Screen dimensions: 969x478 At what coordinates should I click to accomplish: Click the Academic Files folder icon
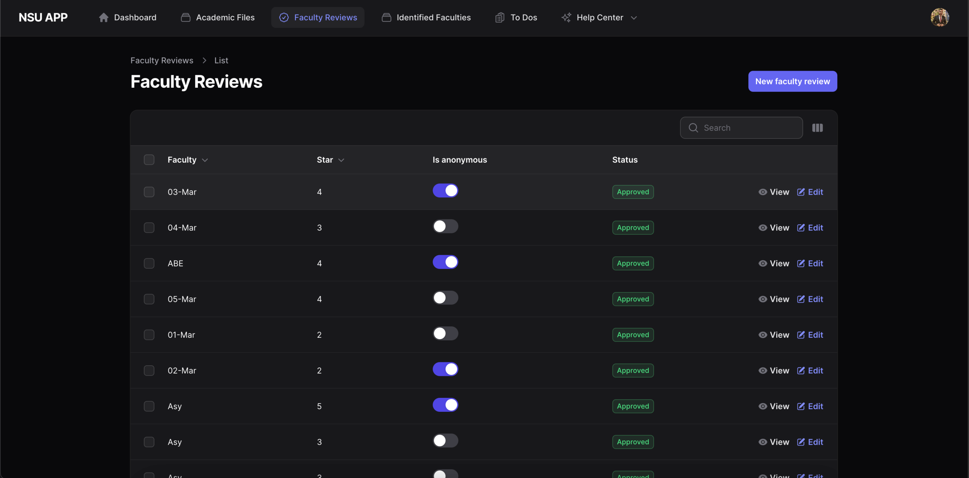point(185,17)
